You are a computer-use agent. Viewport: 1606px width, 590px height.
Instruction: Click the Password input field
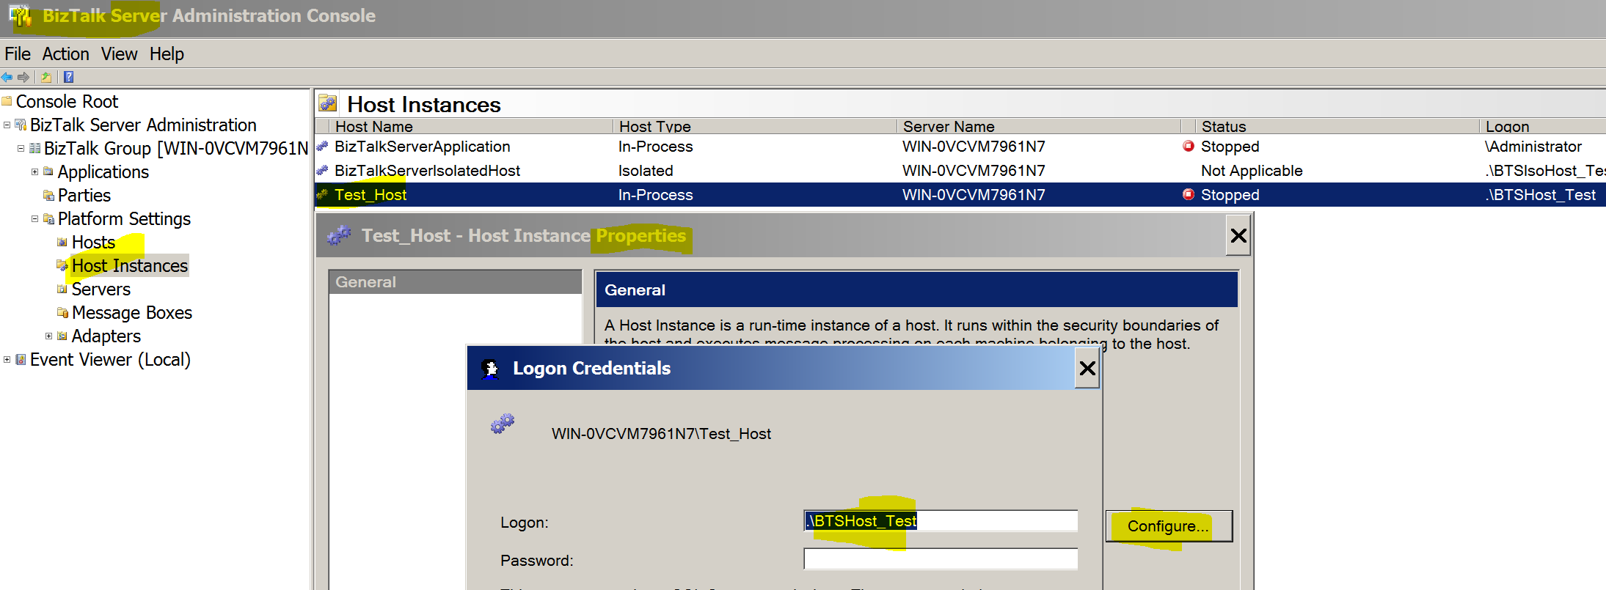coord(941,559)
